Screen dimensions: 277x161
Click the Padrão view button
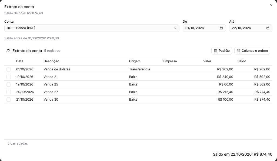pyautogui.click(x=222, y=51)
